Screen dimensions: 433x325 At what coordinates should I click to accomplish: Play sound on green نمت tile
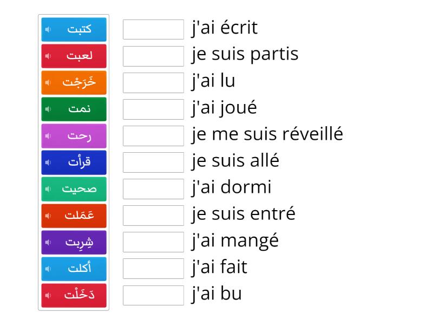coord(48,109)
